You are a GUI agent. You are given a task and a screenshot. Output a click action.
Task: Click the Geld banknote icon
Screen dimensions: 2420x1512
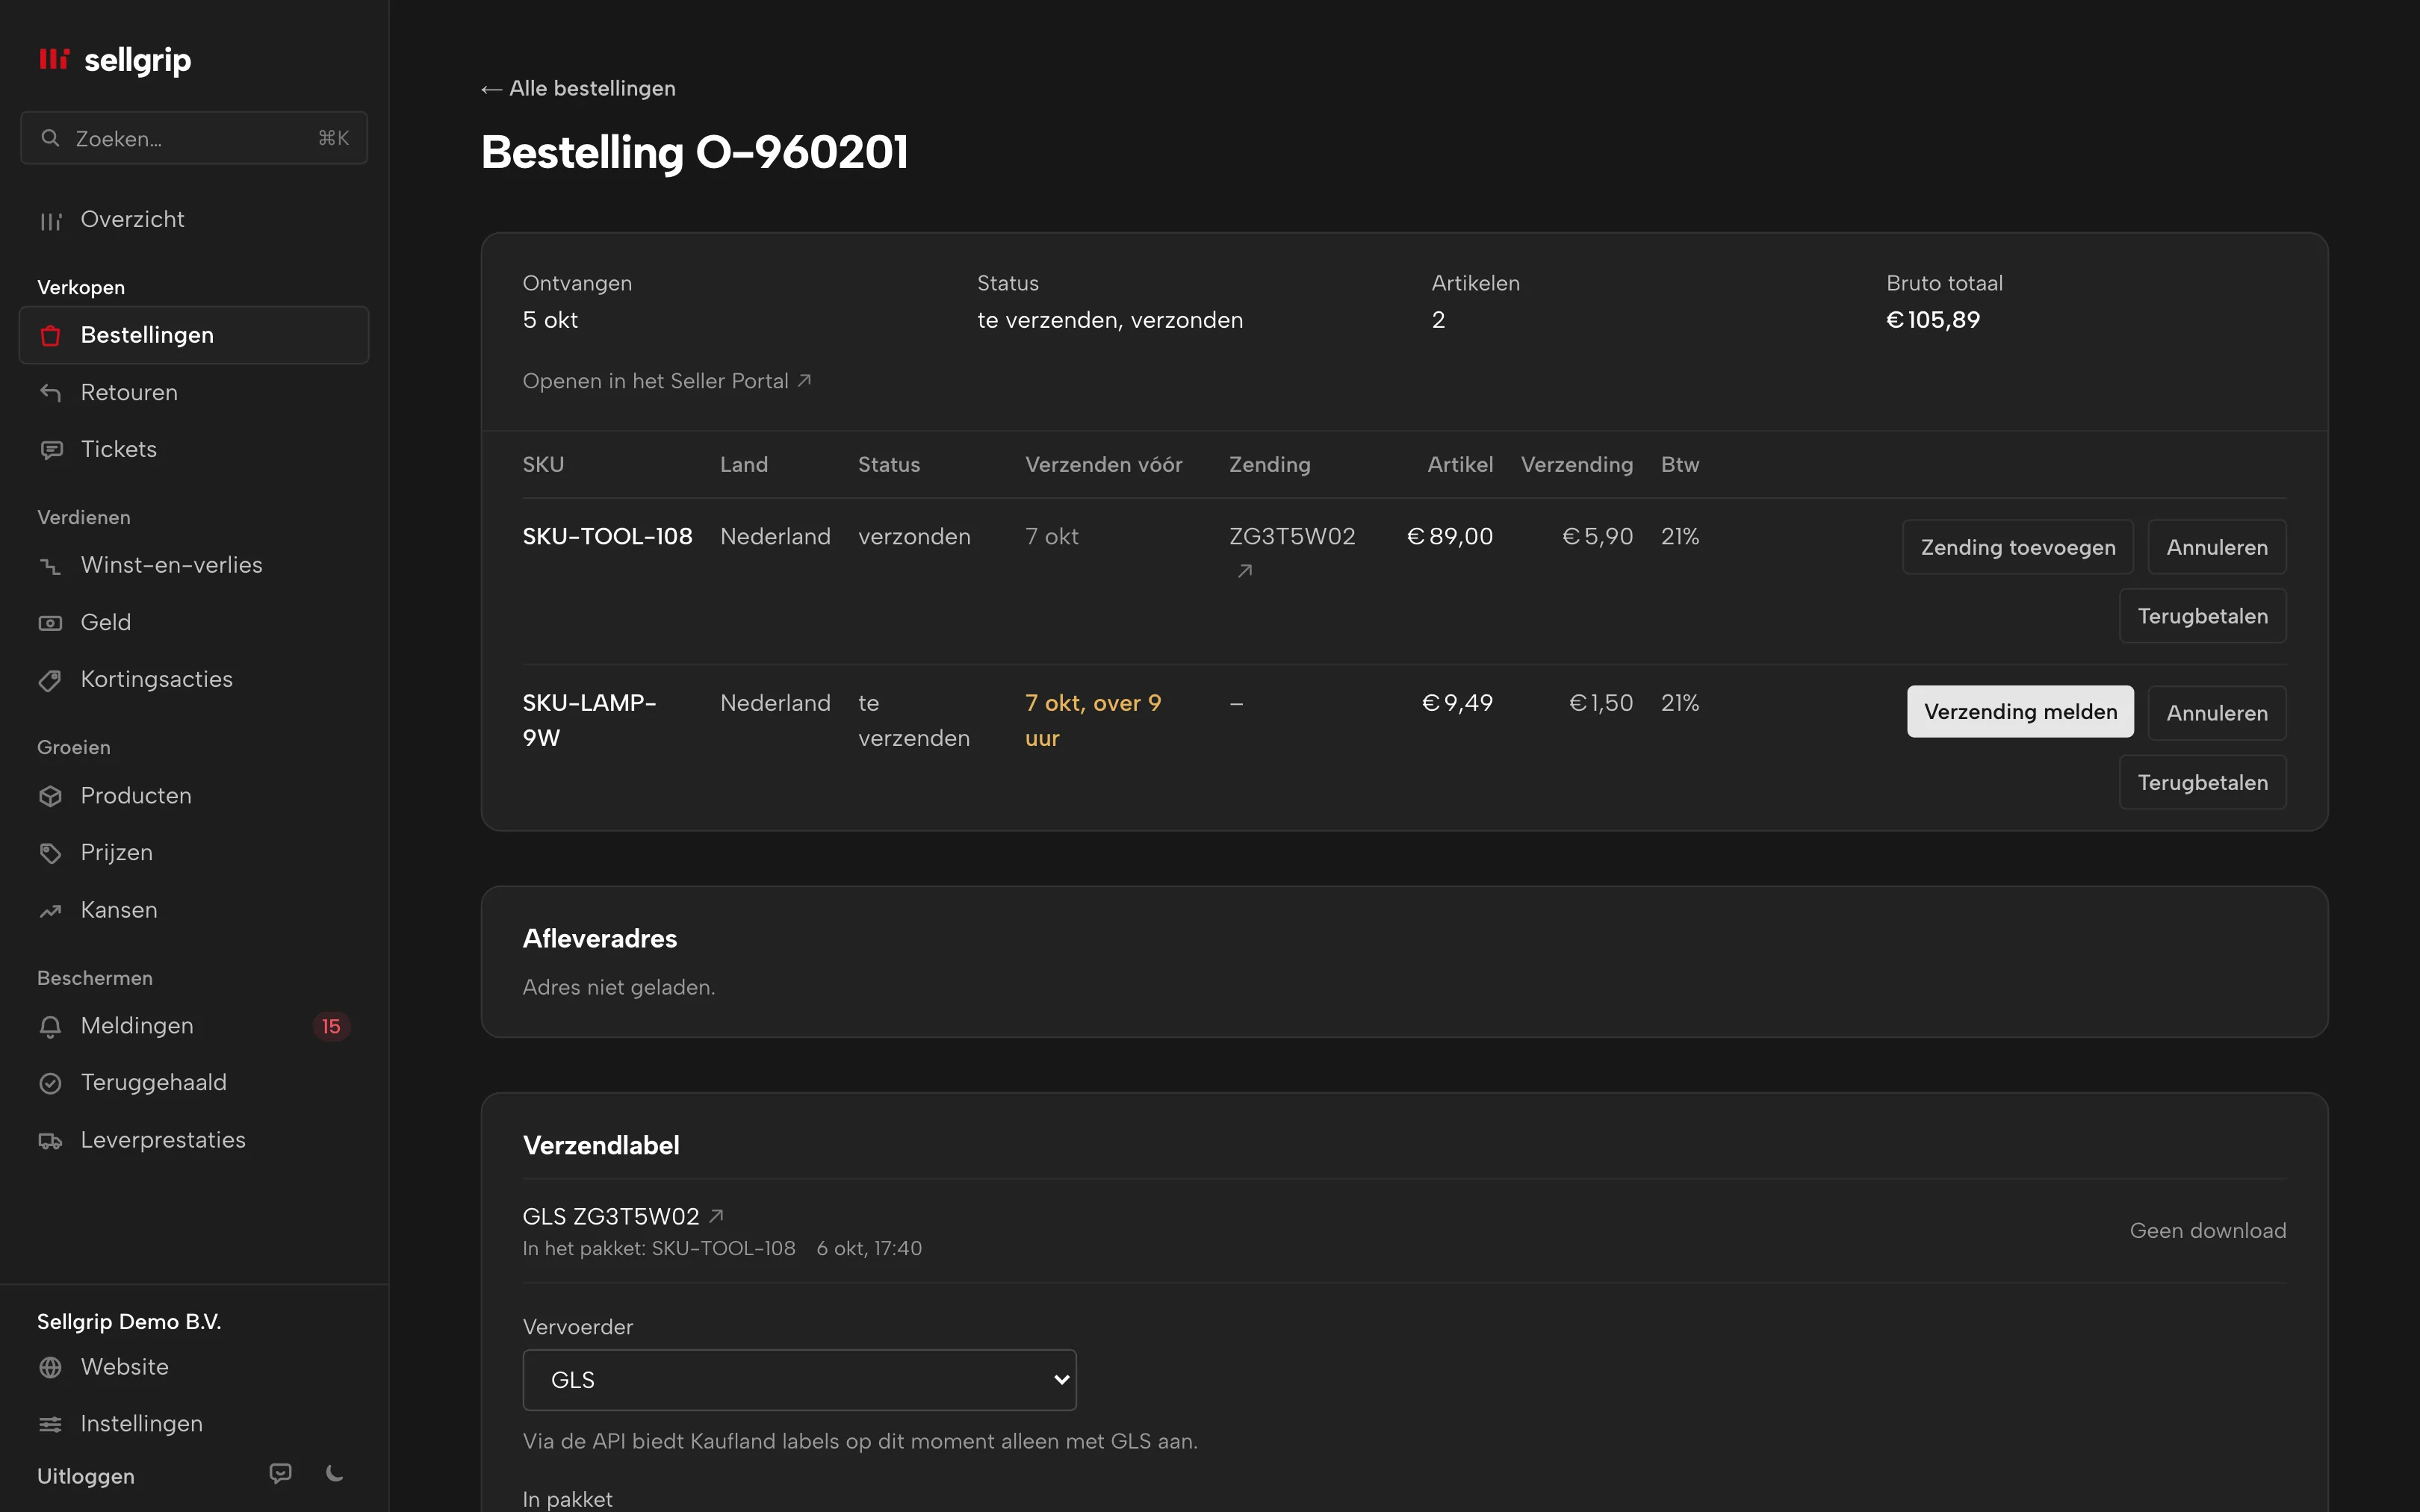[x=51, y=623]
